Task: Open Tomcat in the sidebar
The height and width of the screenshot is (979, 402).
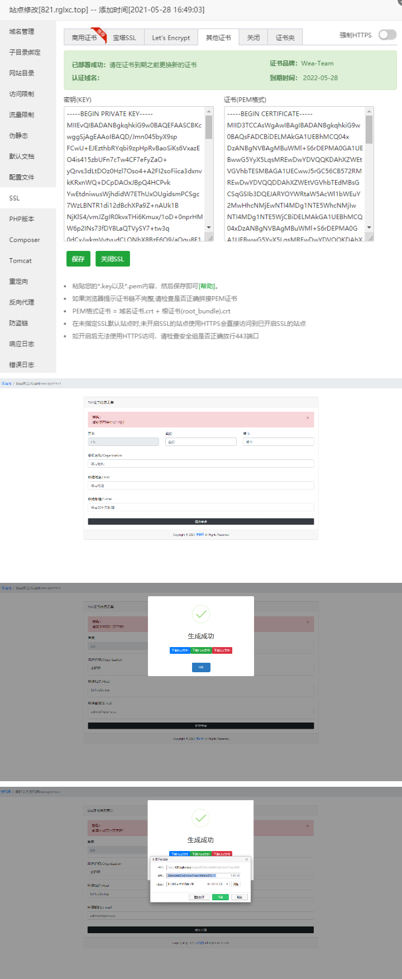Action: 28,260
